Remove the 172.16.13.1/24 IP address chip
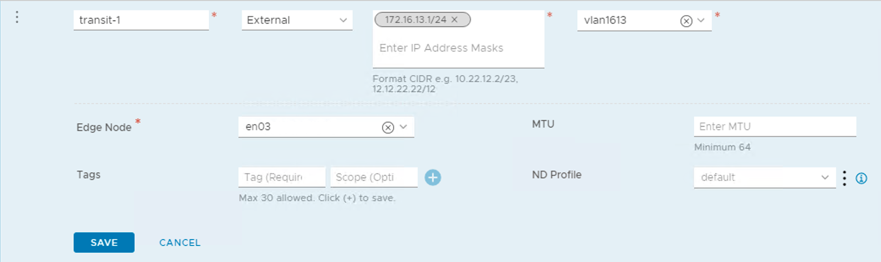 pyautogui.click(x=455, y=19)
